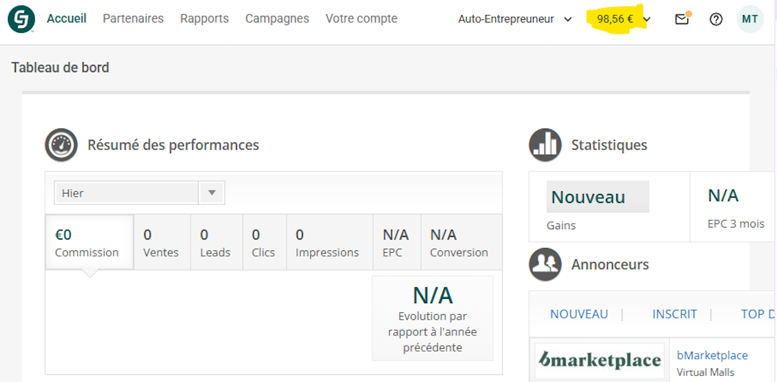The width and height of the screenshot is (777, 382).
Task: Click the Nouveau gains value
Action: pos(598,196)
